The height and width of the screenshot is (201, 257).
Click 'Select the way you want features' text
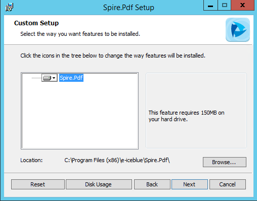tap(80, 34)
